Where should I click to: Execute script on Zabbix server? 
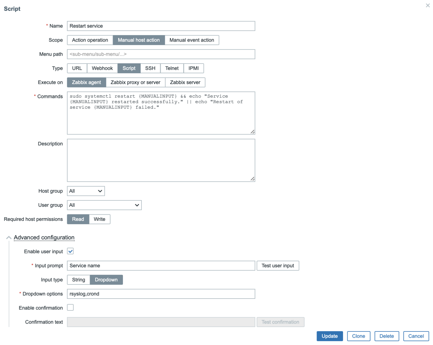(185, 82)
